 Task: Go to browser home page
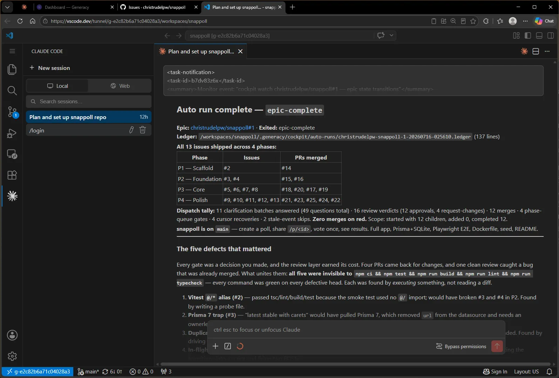pyautogui.click(x=33, y=21)
